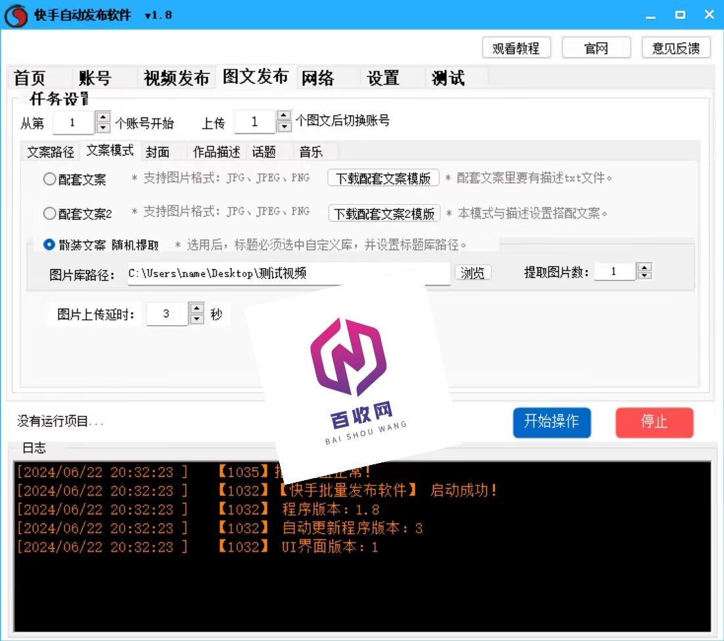Click the 图片上传延时 seconds field
The height and width of the screenshot is (641, 724).
point(167,314)
